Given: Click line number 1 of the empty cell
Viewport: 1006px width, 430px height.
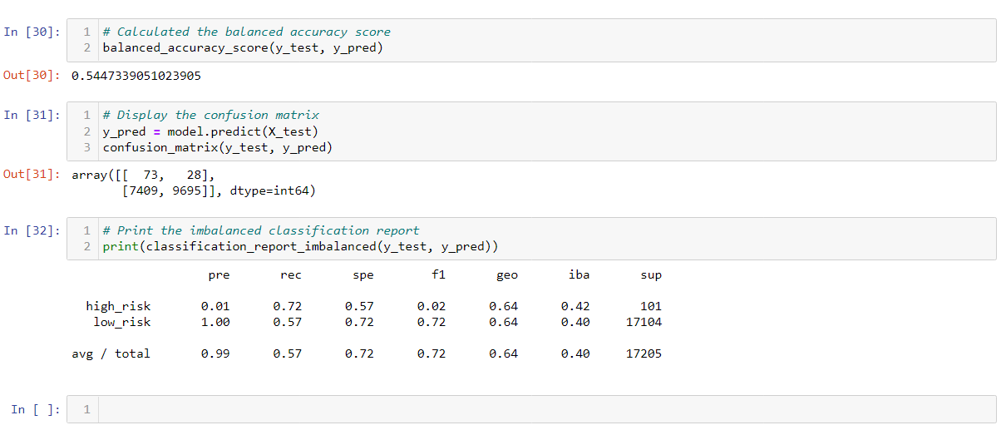Looking at the screenshot, I should [x=86, y=409].
